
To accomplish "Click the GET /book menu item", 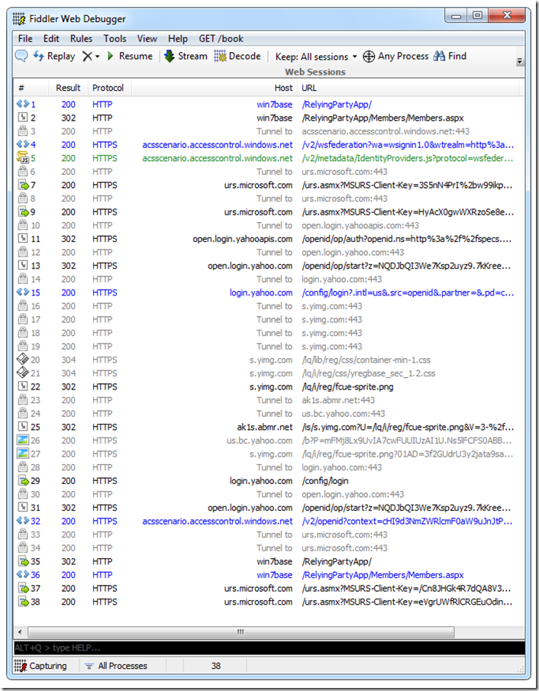I will click(221, 39).
